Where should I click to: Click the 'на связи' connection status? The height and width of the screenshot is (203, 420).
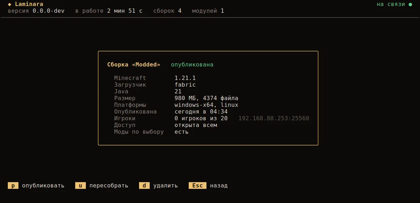click(x=391, y=4)
